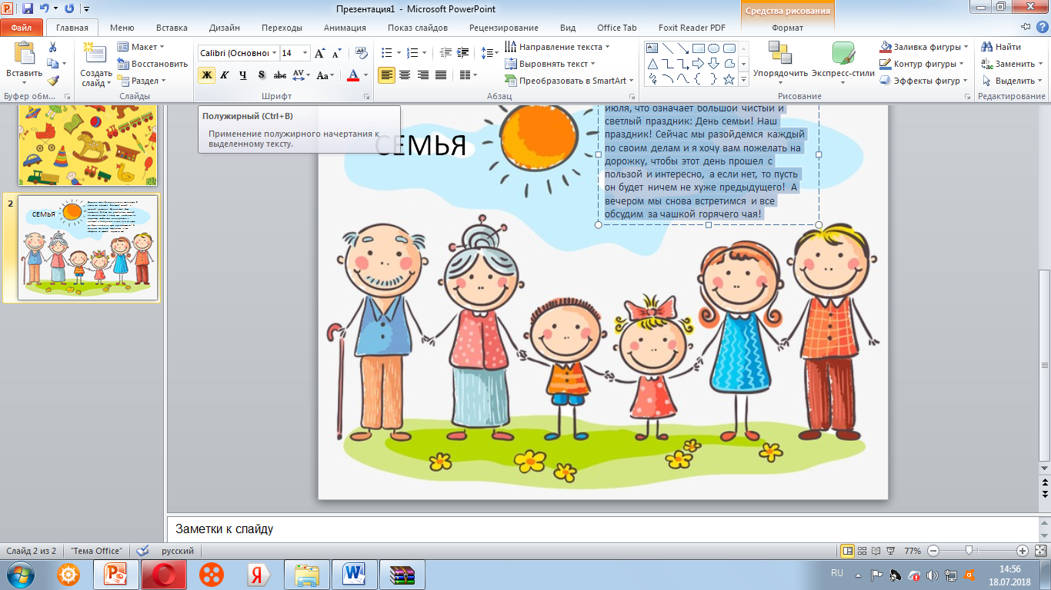Click the zoom slider handle in status bar

[x=969, y=551]
